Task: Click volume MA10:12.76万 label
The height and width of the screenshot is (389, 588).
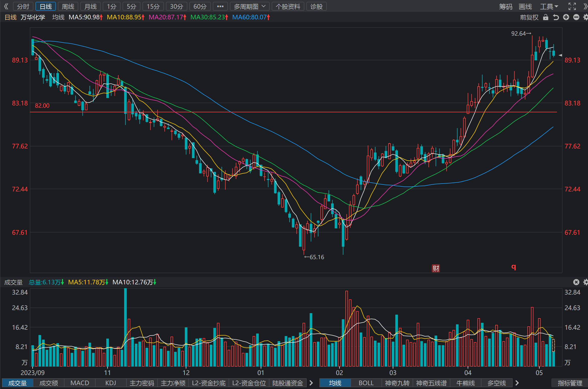Action: click(134, 282)
